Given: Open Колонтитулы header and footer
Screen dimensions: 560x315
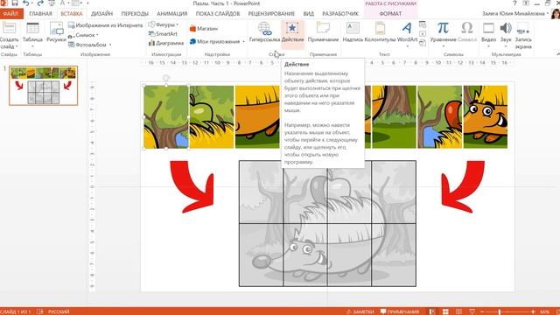Looking at the screenshot, I should [x=380, y=32].
